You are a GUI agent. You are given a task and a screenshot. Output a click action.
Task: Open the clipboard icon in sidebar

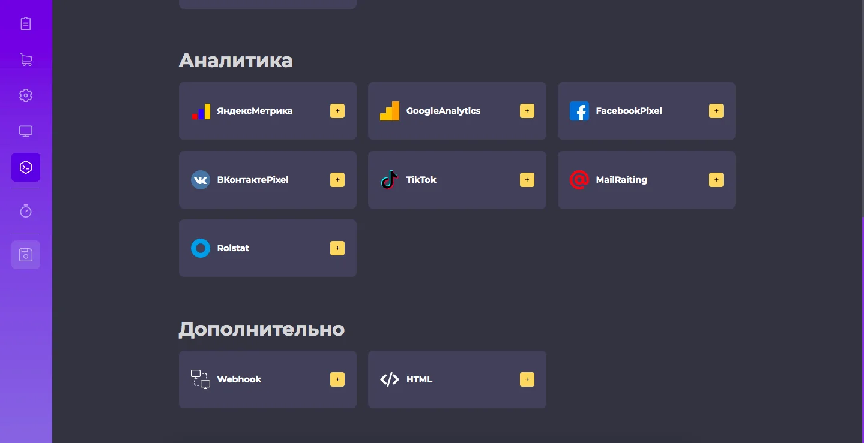[26, 23]
